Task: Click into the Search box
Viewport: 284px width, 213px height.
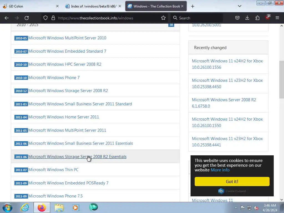Action: (x=197, y=18)
